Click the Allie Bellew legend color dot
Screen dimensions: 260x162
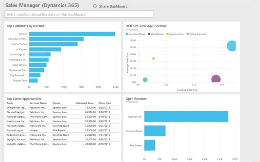[149, 34]
